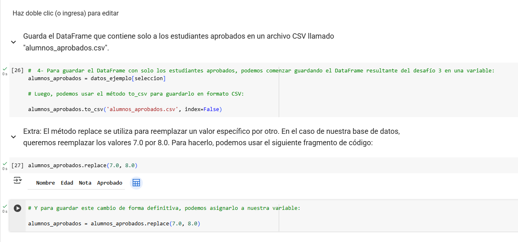Click the Aprobado column header

pos(110,183)
